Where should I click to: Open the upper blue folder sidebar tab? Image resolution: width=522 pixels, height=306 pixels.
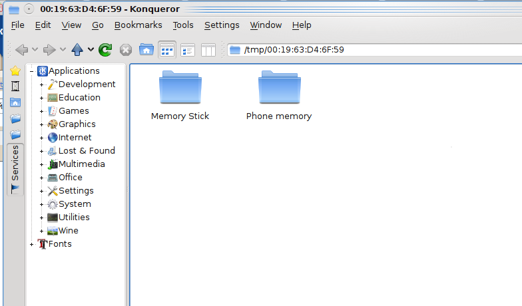tap(15, 118)
